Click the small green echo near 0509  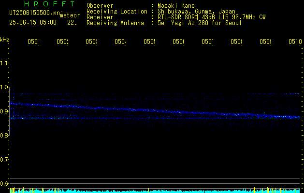pyautogui.click(x=264, y=112)
